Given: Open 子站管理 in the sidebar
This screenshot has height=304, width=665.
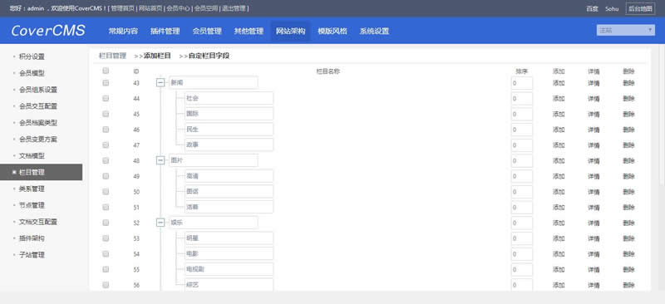Looking at the screenshot, I should (x=32, y=255).
